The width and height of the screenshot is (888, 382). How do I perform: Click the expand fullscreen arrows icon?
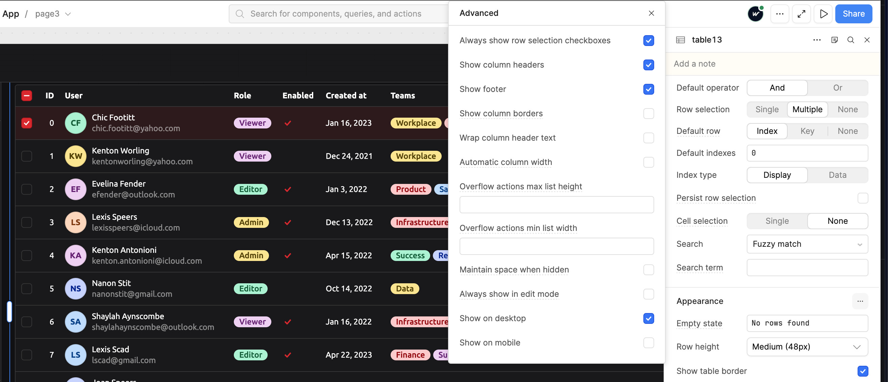[801, 14]
